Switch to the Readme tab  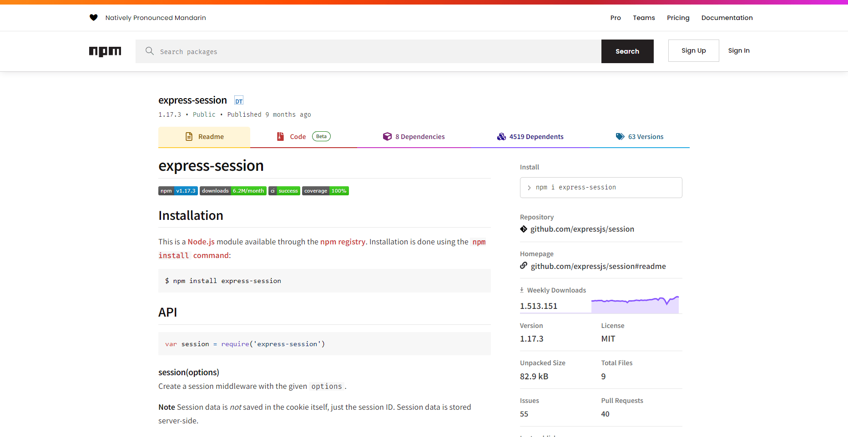pyautogui.click(x=204, y=137)
